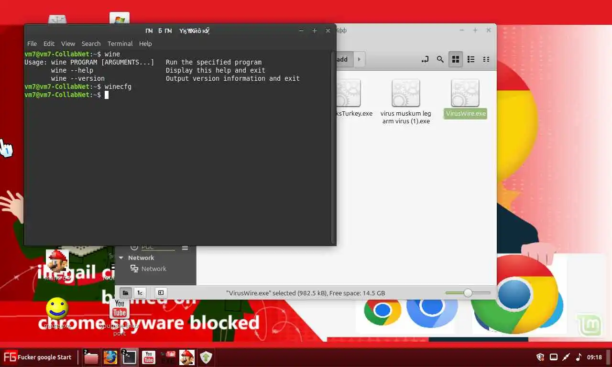Click the green shield update taskbar icon

[x=206, y=357]
